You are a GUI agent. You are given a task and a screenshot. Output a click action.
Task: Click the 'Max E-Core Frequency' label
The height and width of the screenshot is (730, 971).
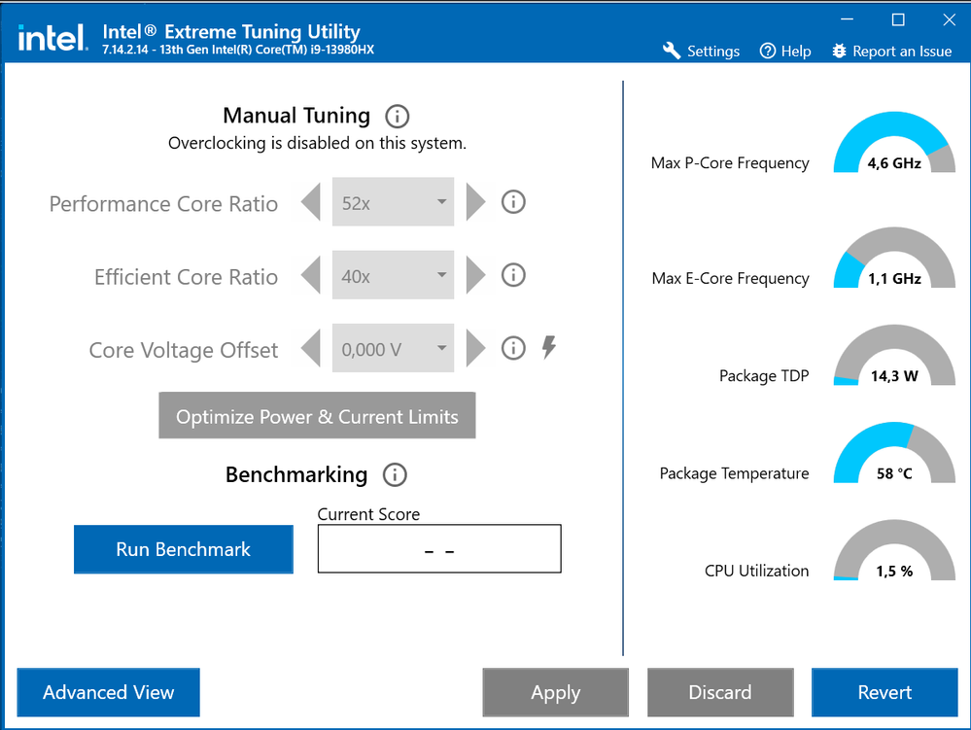[731, 279]
